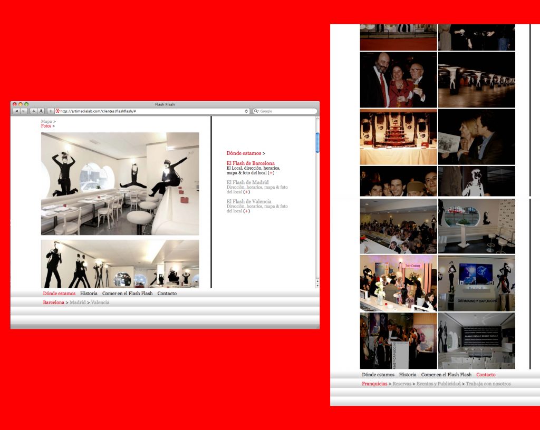This screenshot has height=430, width=540.
Task: Decrease text size with small A button
Action: click(33, 111)
